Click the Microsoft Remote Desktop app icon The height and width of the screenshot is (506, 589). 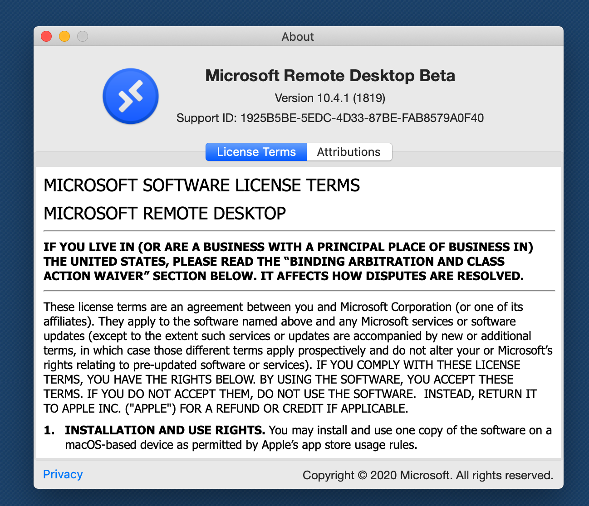(131, 96)
